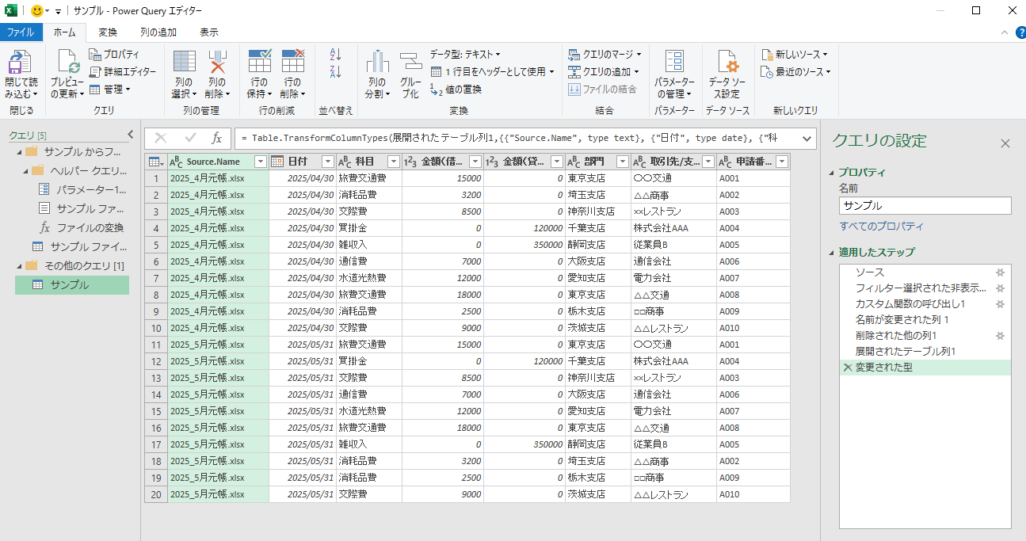Click the すべてのプロパティ link
The height and width of the screenshot is (541, 1026).
[881, 227]
